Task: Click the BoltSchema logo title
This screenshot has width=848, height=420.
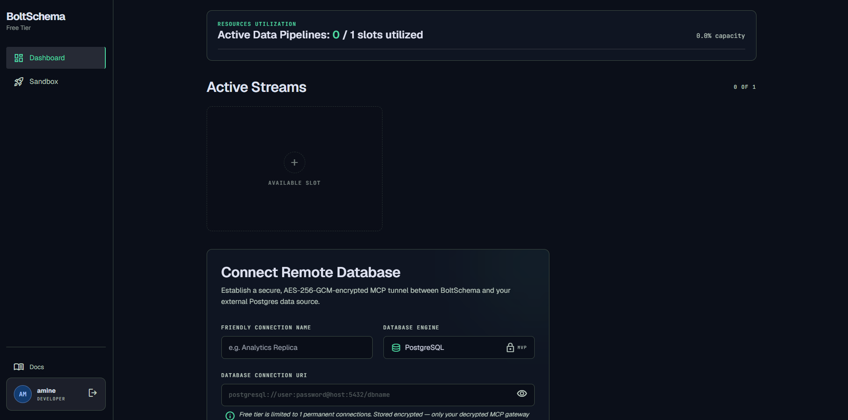Action: (x=36, y=17)
